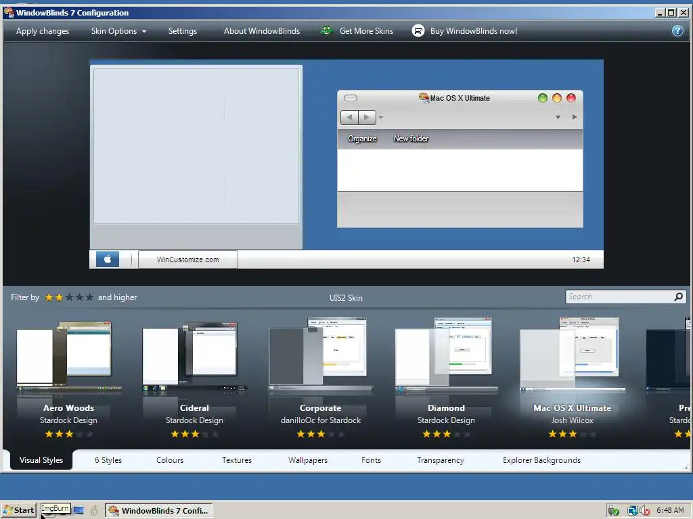This screenshot has width=693, height=519.
Task: Click New folder in the preview window
Action: (411, 139)
